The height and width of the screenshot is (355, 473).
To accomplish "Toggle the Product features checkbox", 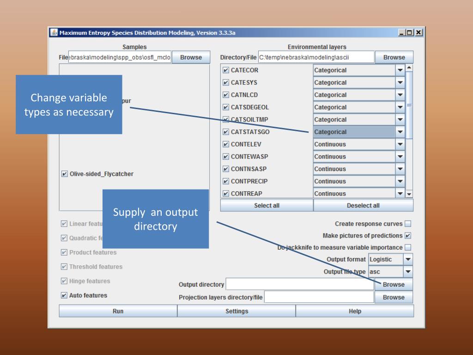I will point(64,252).
